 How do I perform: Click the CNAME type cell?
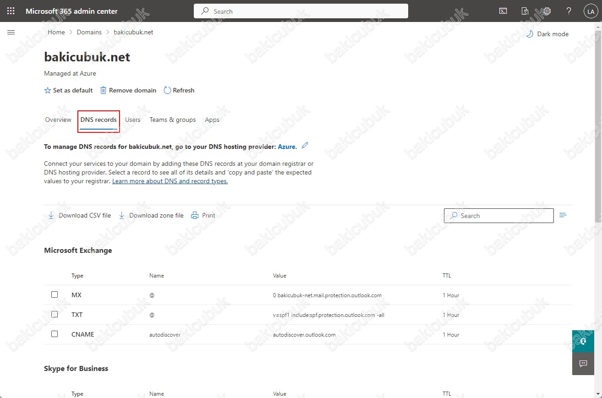click(x=83, y=334)
